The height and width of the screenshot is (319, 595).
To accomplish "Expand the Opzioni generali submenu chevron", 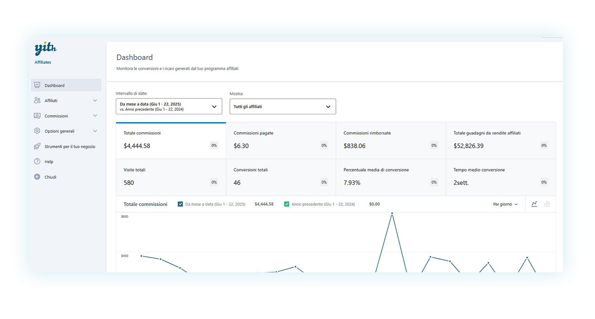I will pos(95,131).
